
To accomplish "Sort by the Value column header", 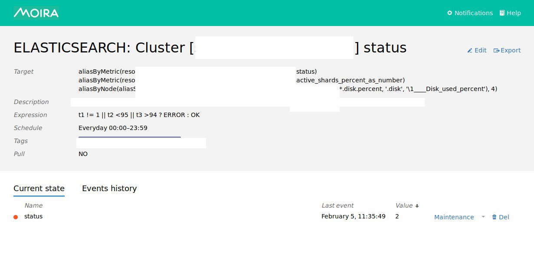I will tap(404, 205).
